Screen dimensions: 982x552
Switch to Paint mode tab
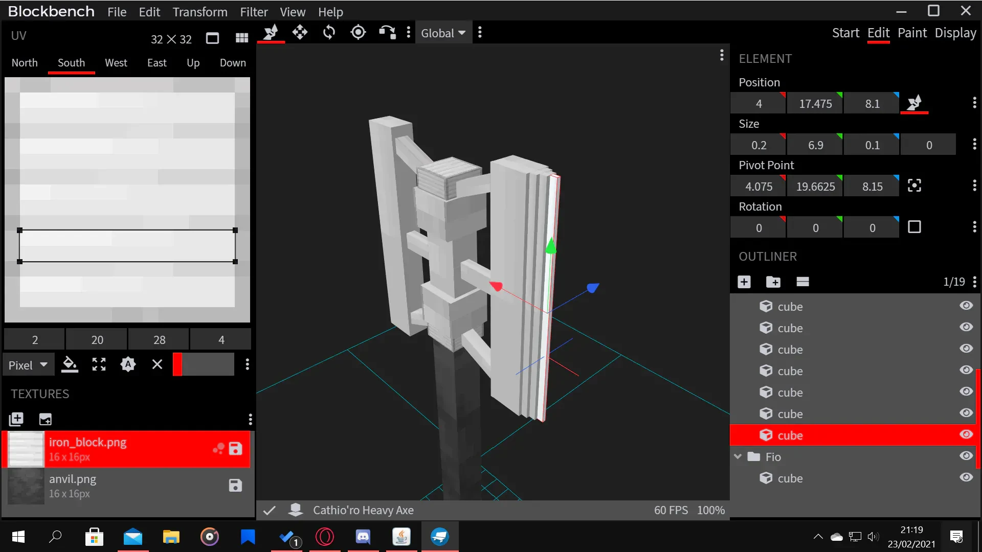coord(912,33)
